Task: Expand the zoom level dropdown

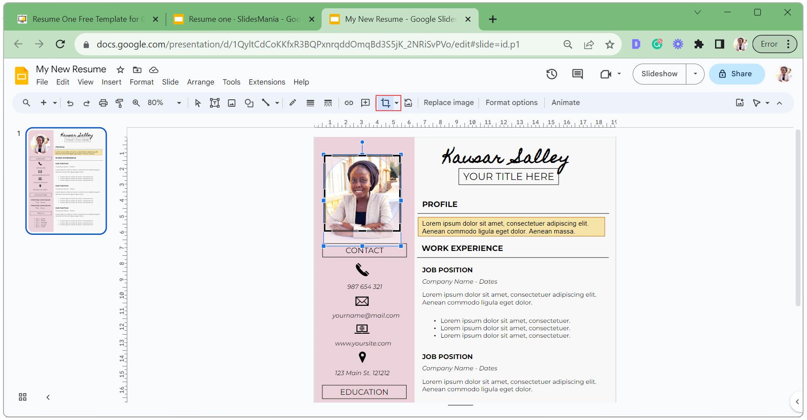Action: coord(179,103)
